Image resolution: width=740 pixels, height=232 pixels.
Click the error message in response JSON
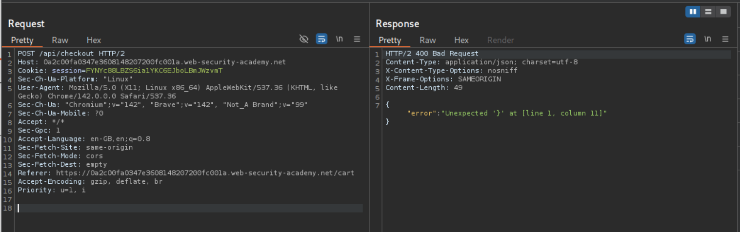coord(524,113)
